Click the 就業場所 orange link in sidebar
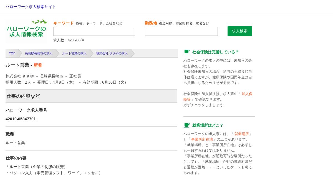 (x=242, y=134)
